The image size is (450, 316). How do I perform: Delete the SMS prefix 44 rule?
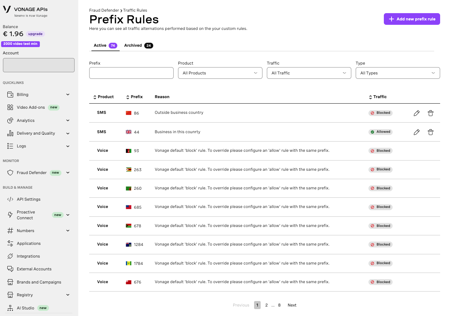click(x=431, y=132)
